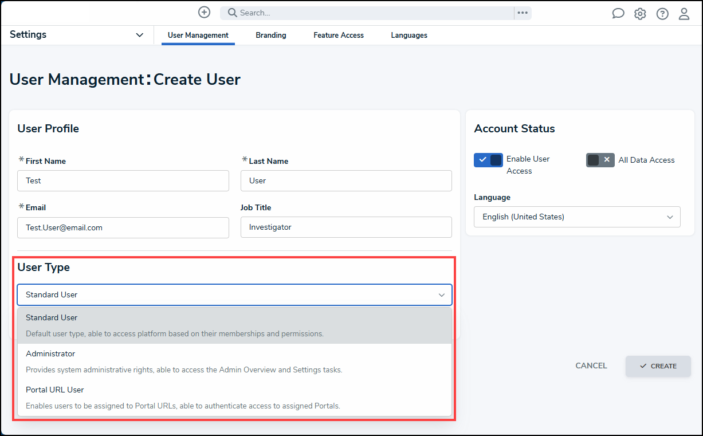Open the search options ellipsis menu
This screenshot has width=703, height=436.
click(x=522, y=13)
